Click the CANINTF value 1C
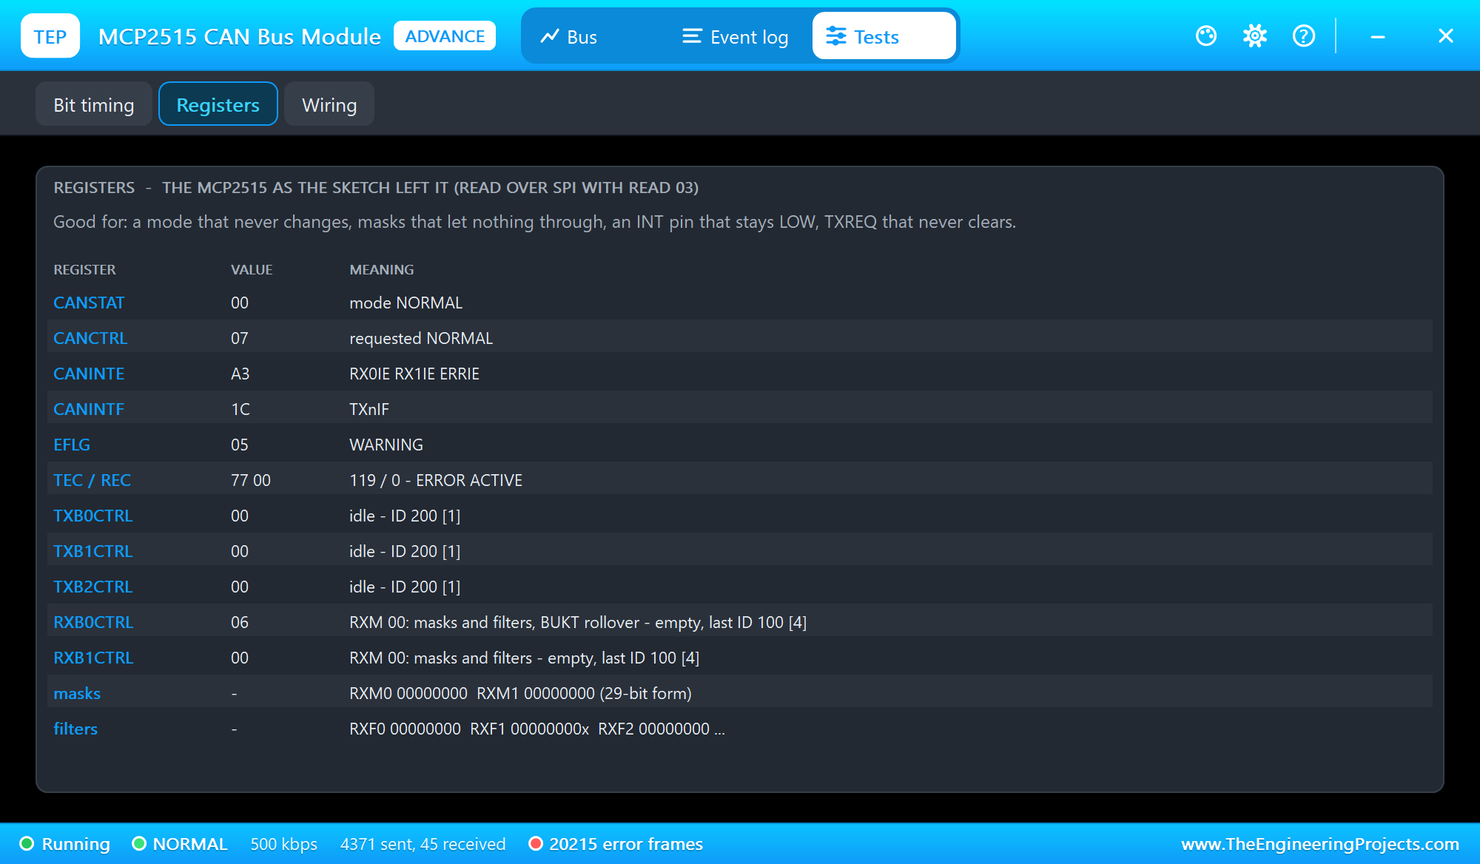Screen dimensions: 1480x864 point(240,409)
